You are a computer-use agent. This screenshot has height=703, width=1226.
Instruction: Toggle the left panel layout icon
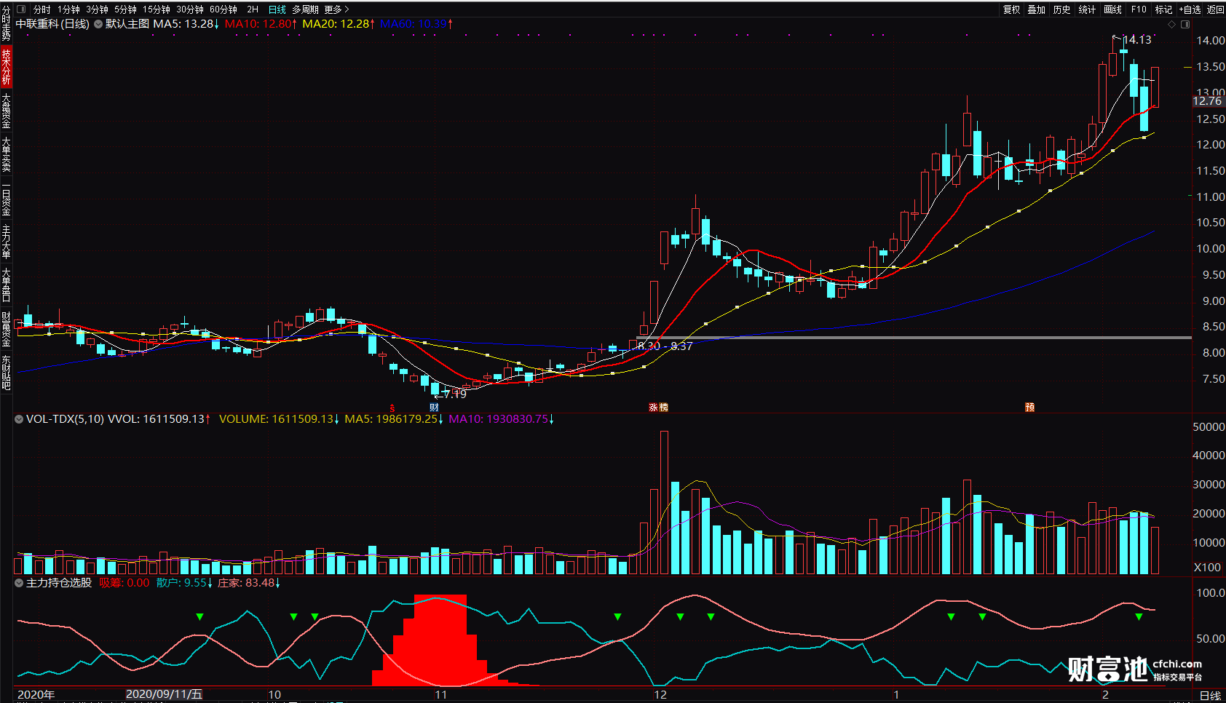click(20, 9)
